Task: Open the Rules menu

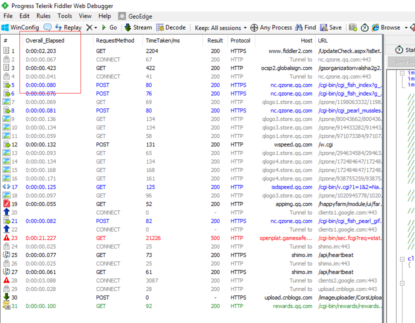Action: pyautogui.click(x=43, y=16)
